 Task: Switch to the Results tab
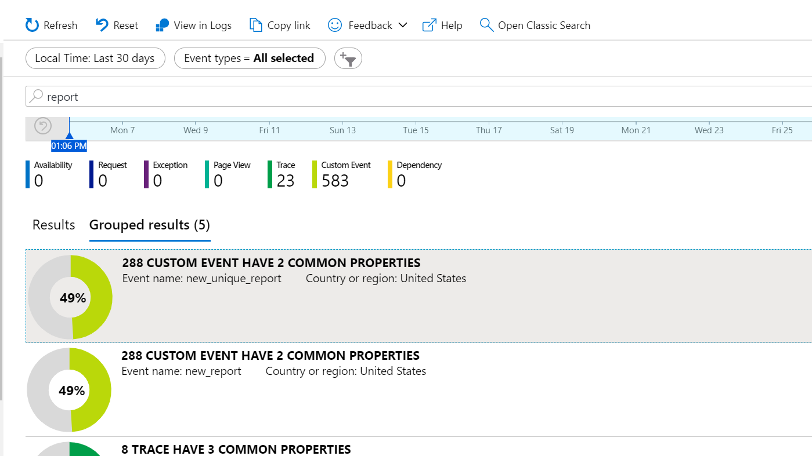tap(53, 225)
